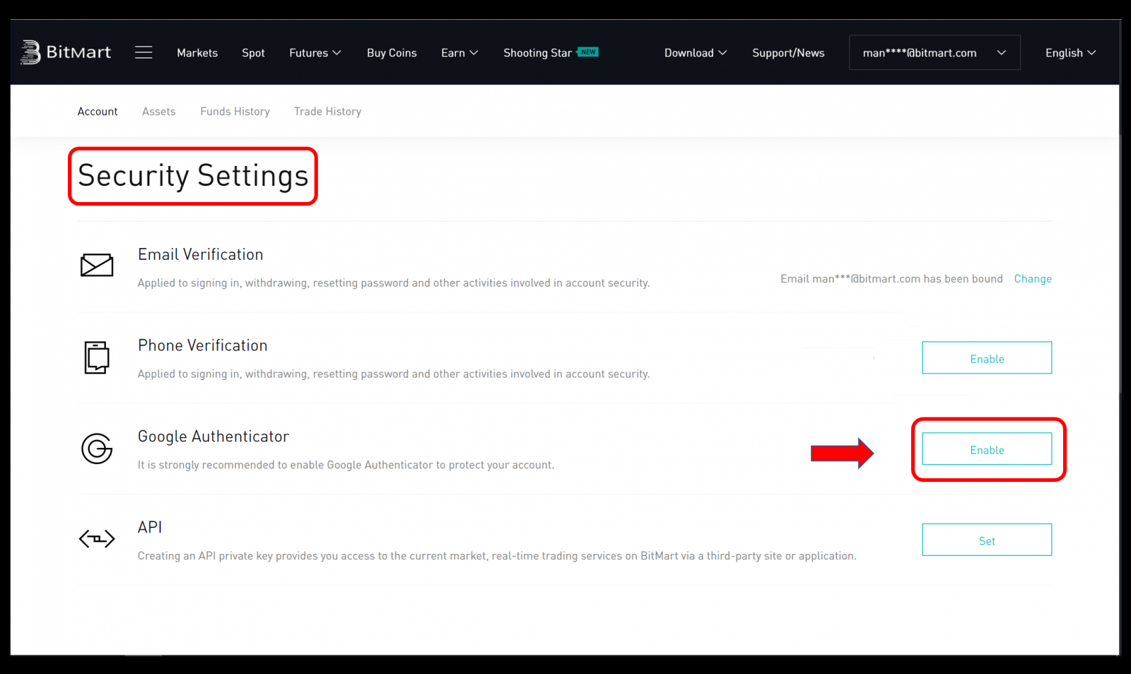Screen dimensions: 1131x674
Task: Enable Google Authenticator
Action: [x=987, y=449]
